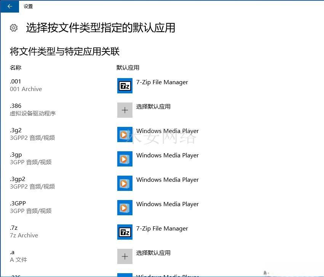Click the settings gear icon beside the title
This screenshot has height=277, width=324.
click(14, 28)
